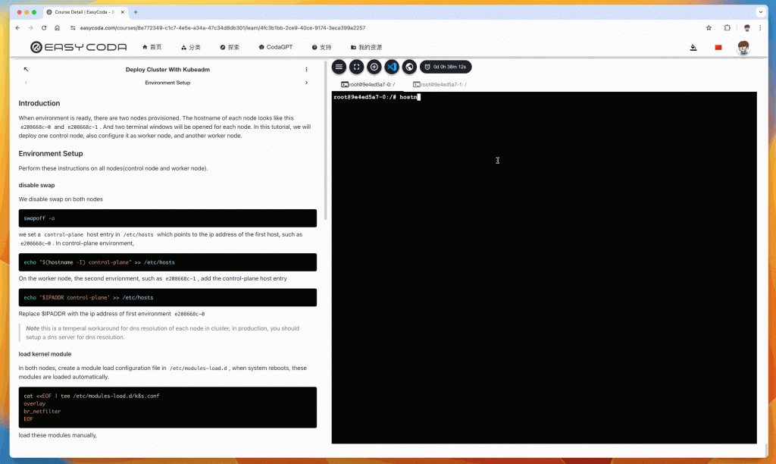Open CodaGPT nav item
This screenshot has width=776, height=464.
point(276,47)
